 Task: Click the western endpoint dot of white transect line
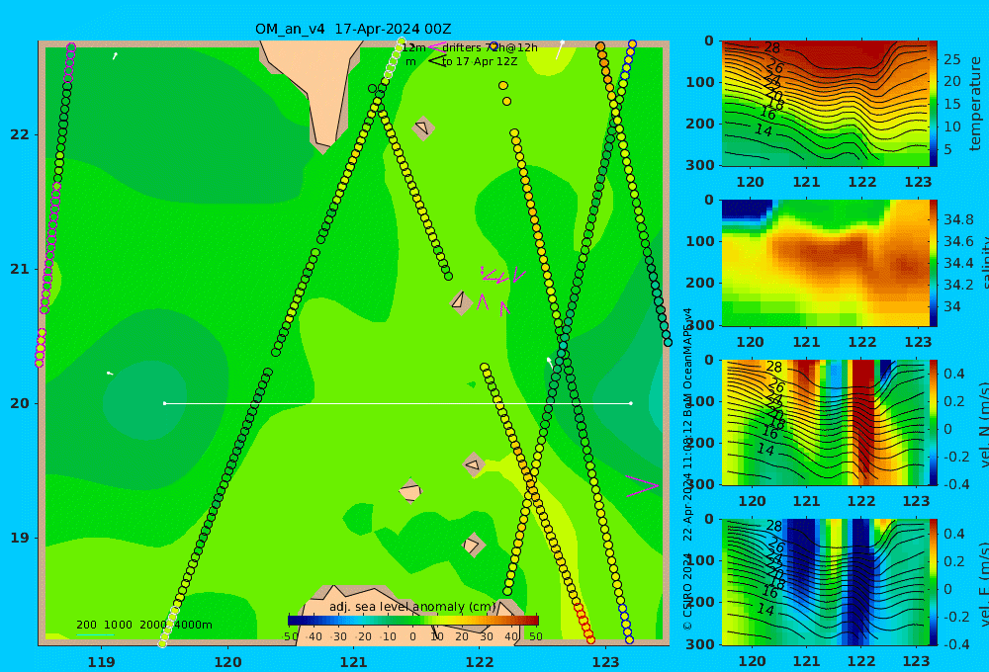coord(164,403)
